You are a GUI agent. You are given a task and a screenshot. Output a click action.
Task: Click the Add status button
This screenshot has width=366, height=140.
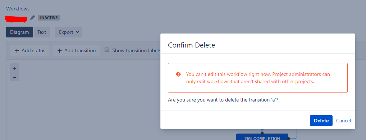coord(29,50)
